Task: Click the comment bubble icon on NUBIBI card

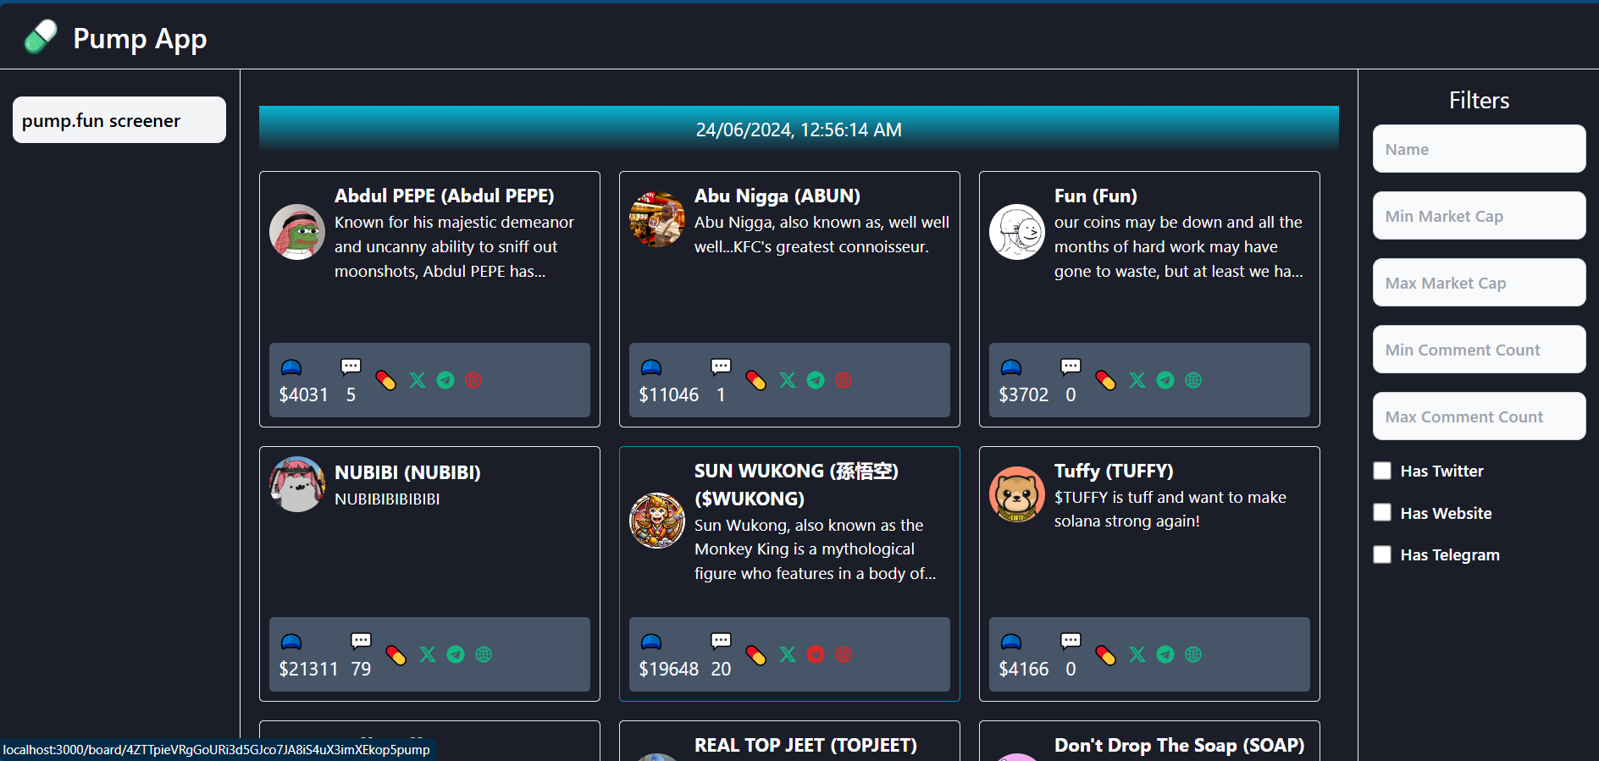Action: 361,641
